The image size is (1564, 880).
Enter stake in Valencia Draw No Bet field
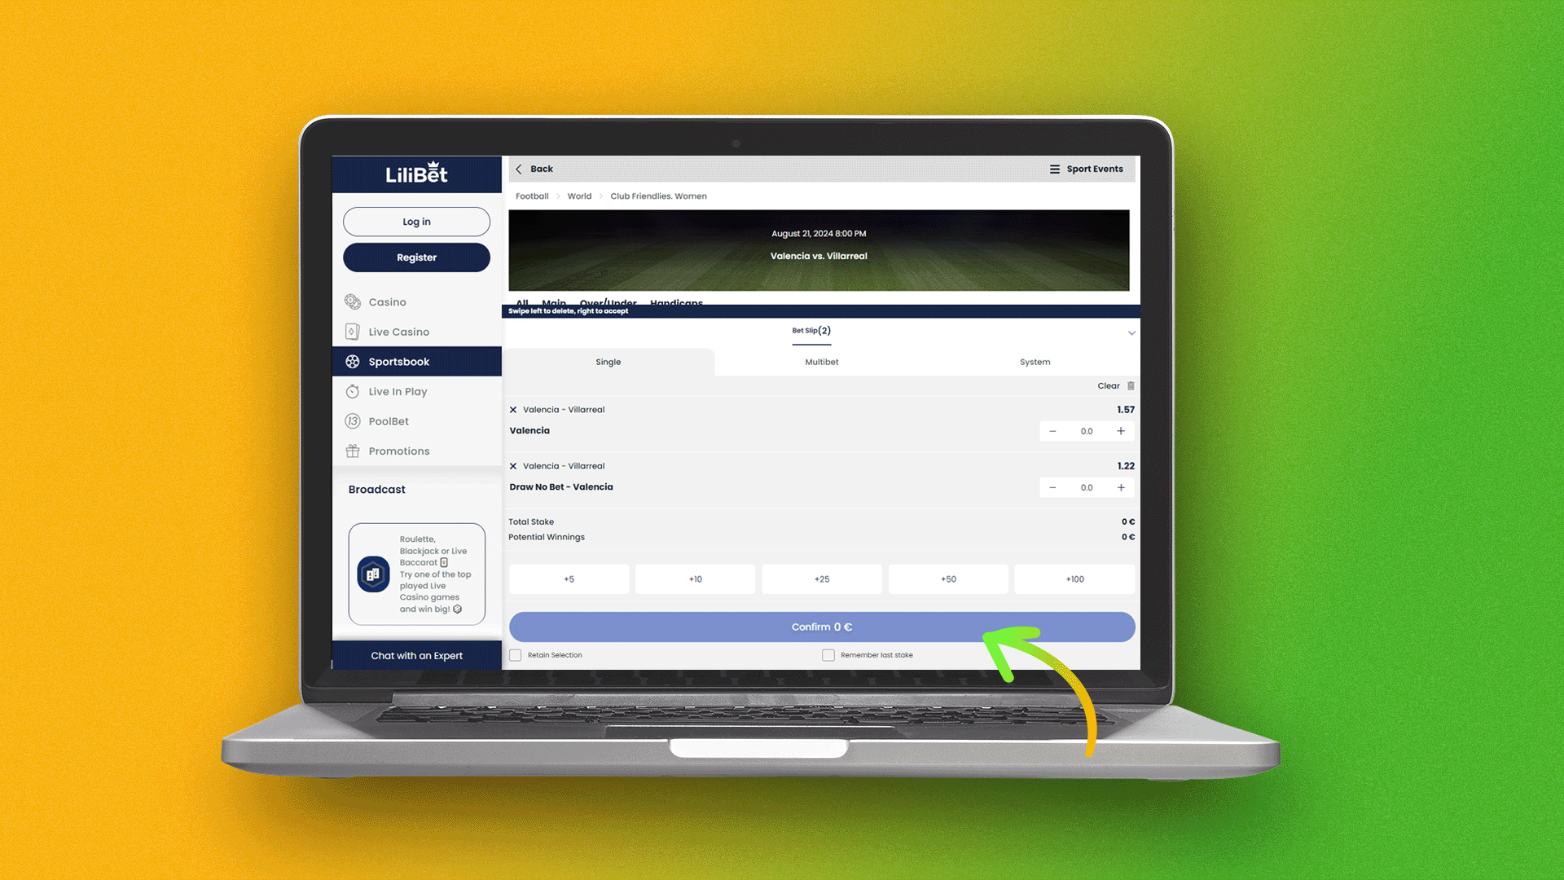(x=1086, y=486)
